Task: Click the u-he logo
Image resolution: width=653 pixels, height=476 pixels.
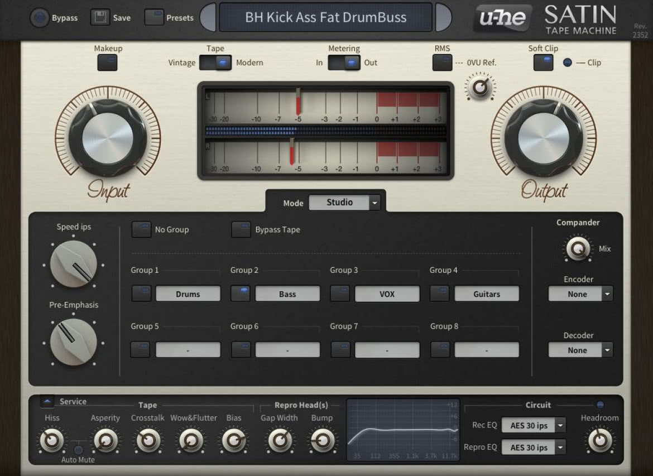Action: (503, 18)
